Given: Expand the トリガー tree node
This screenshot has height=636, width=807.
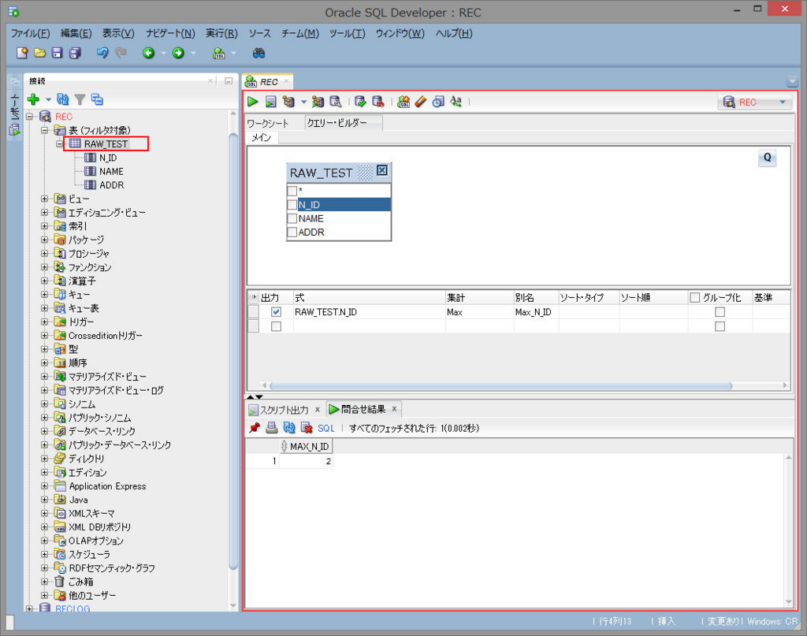Looking at the screenshot, I should pyautogui.click(x=45, y=322).
